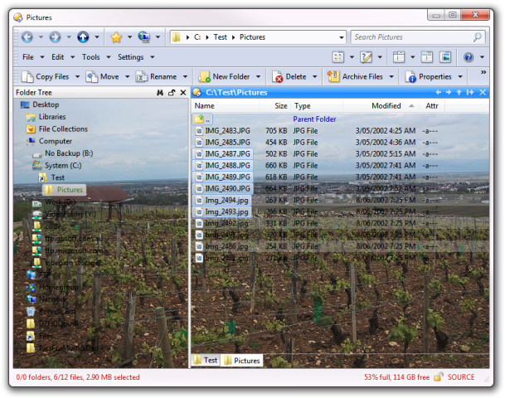Click the Delete button with red X icon
Image resolution: width=505 pixels, height=398 pixels.
point(289,77)
